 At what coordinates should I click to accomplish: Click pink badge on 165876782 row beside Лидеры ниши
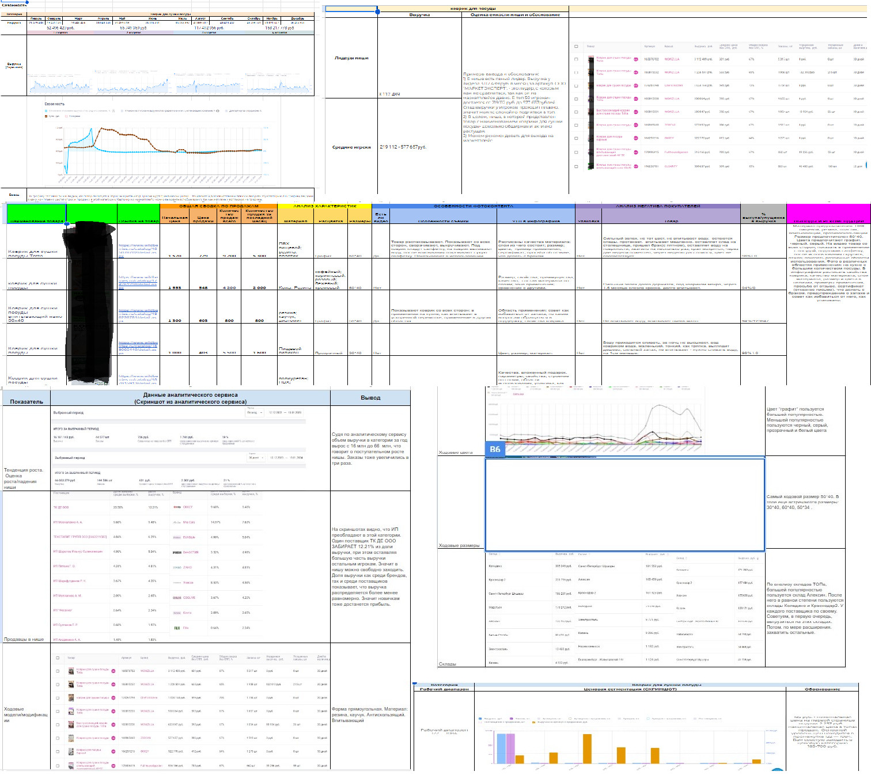pyautogui.click(x=636, y=59)
